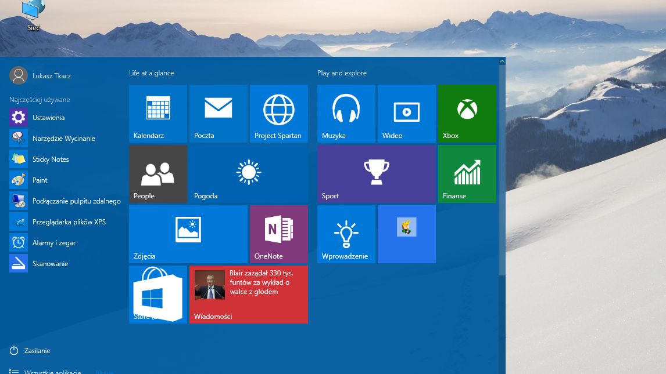
Task: Click the news photo thumbnail in Wiadomości
Action: tap(209, 285)
